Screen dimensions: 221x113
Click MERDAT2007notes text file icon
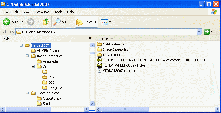tap(100, 71)
